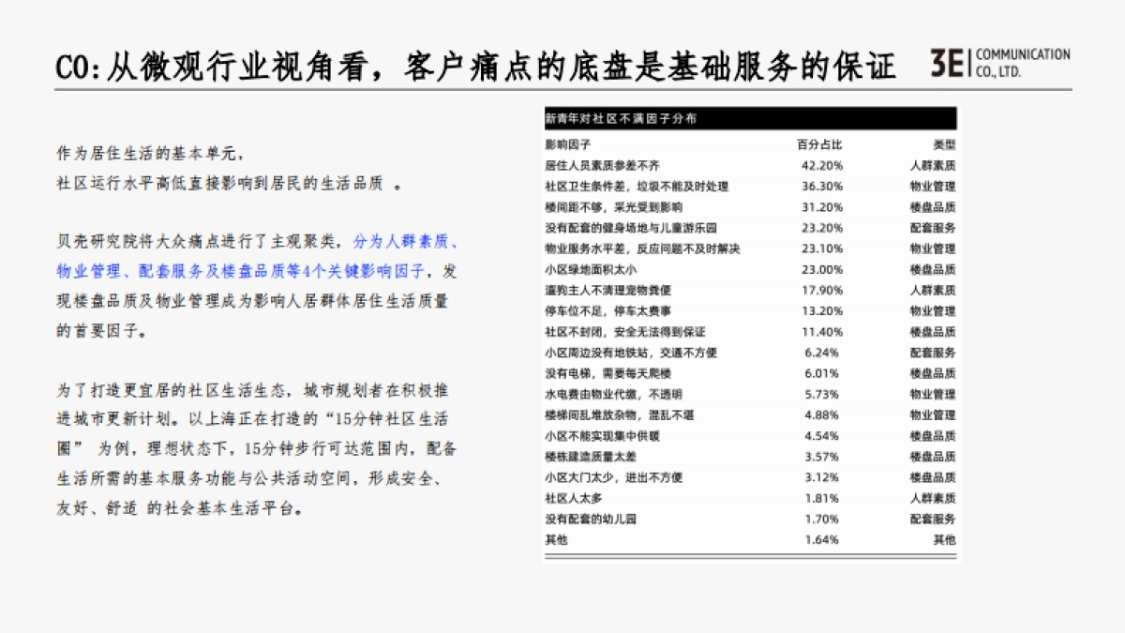Click the 42.20% percentage value
Viewport: 1125px width, 633px height.
pyautogui.click(x=821, y=166)
